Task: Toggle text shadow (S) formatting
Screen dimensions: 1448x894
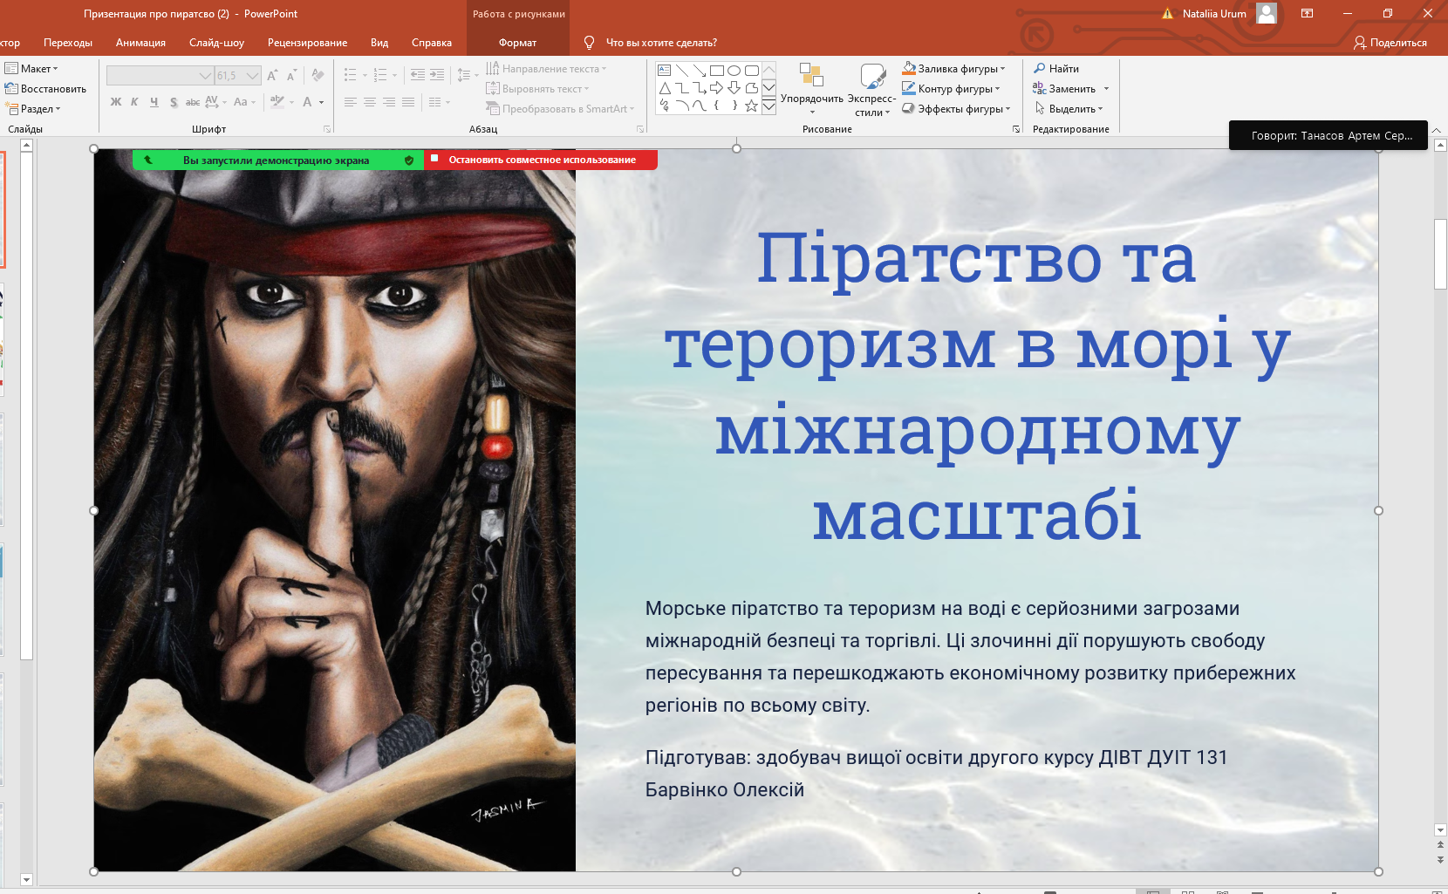Action: [174, 102]
